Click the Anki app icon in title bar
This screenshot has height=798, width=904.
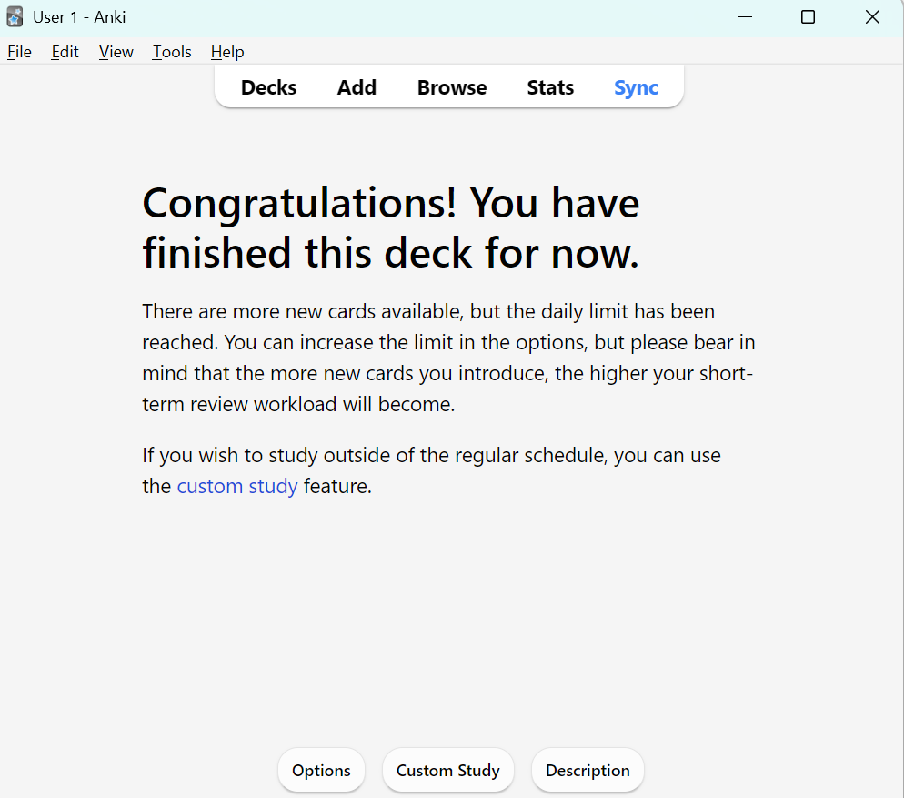coord(15,17)
